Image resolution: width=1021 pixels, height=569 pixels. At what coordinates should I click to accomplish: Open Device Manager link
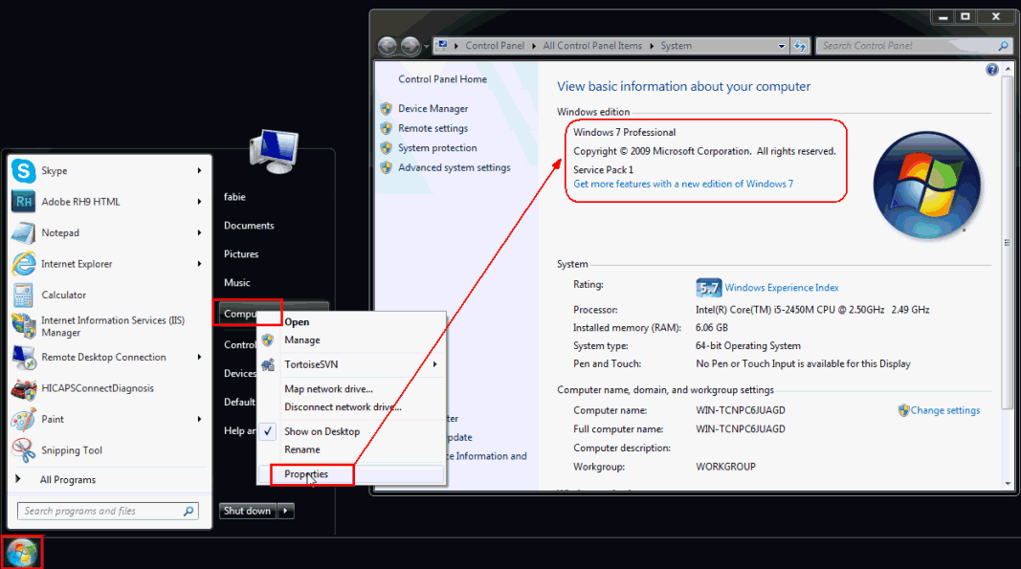pos(433,109)
